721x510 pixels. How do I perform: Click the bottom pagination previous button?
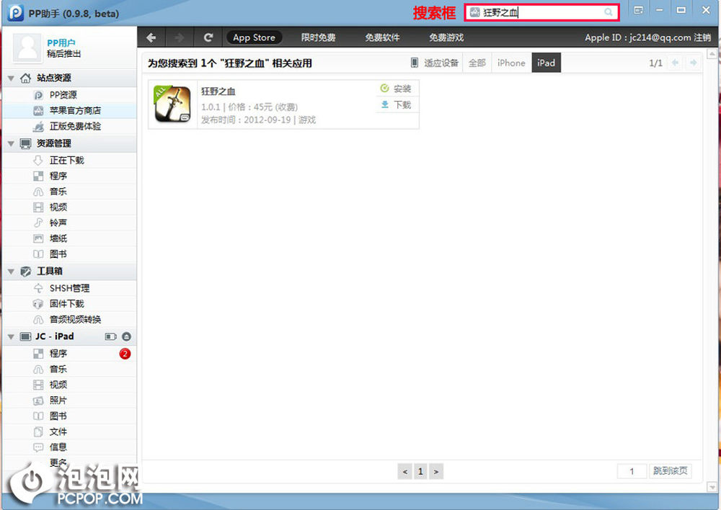(404, 471)
